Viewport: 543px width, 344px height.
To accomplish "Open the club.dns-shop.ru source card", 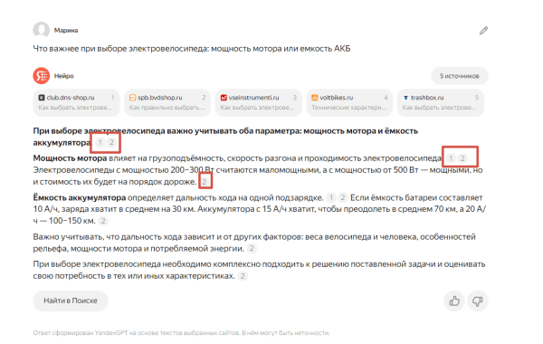I will 76,102.
